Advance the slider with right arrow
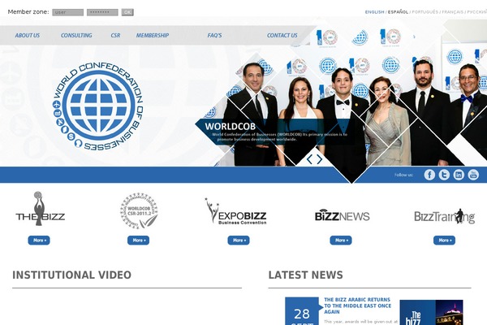This screenshot has width=487, height=325. tap(319, 159)
